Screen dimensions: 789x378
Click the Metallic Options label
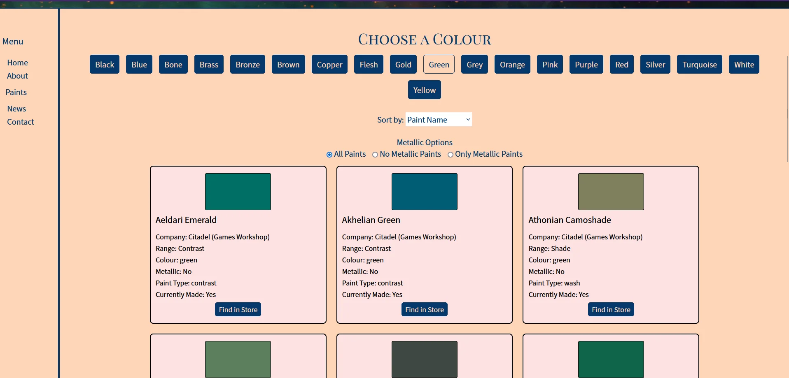pyautogui.click(x=425, y=142)
